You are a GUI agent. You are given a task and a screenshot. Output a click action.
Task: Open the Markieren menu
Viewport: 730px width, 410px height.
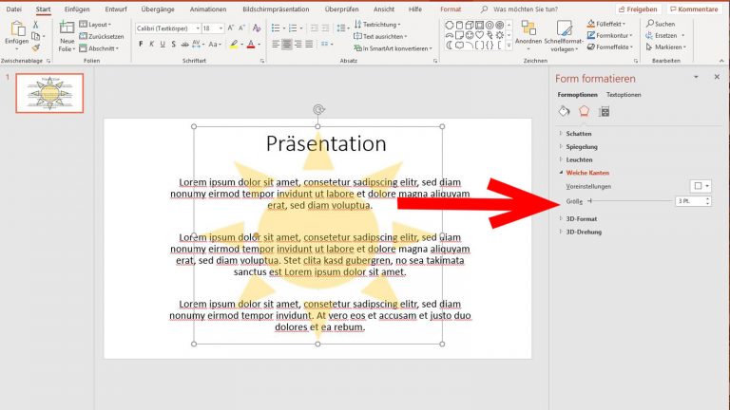(666, 47)
